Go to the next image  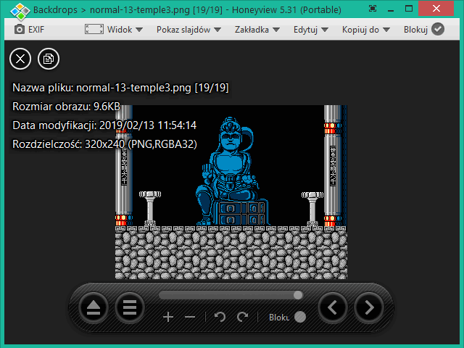point(369,307)
